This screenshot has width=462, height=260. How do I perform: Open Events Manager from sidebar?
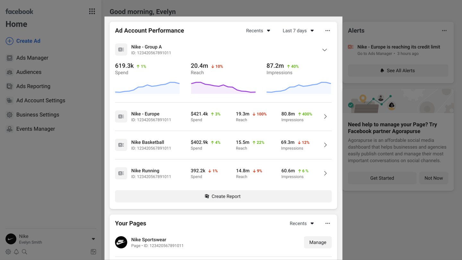[x=35, y=129]
